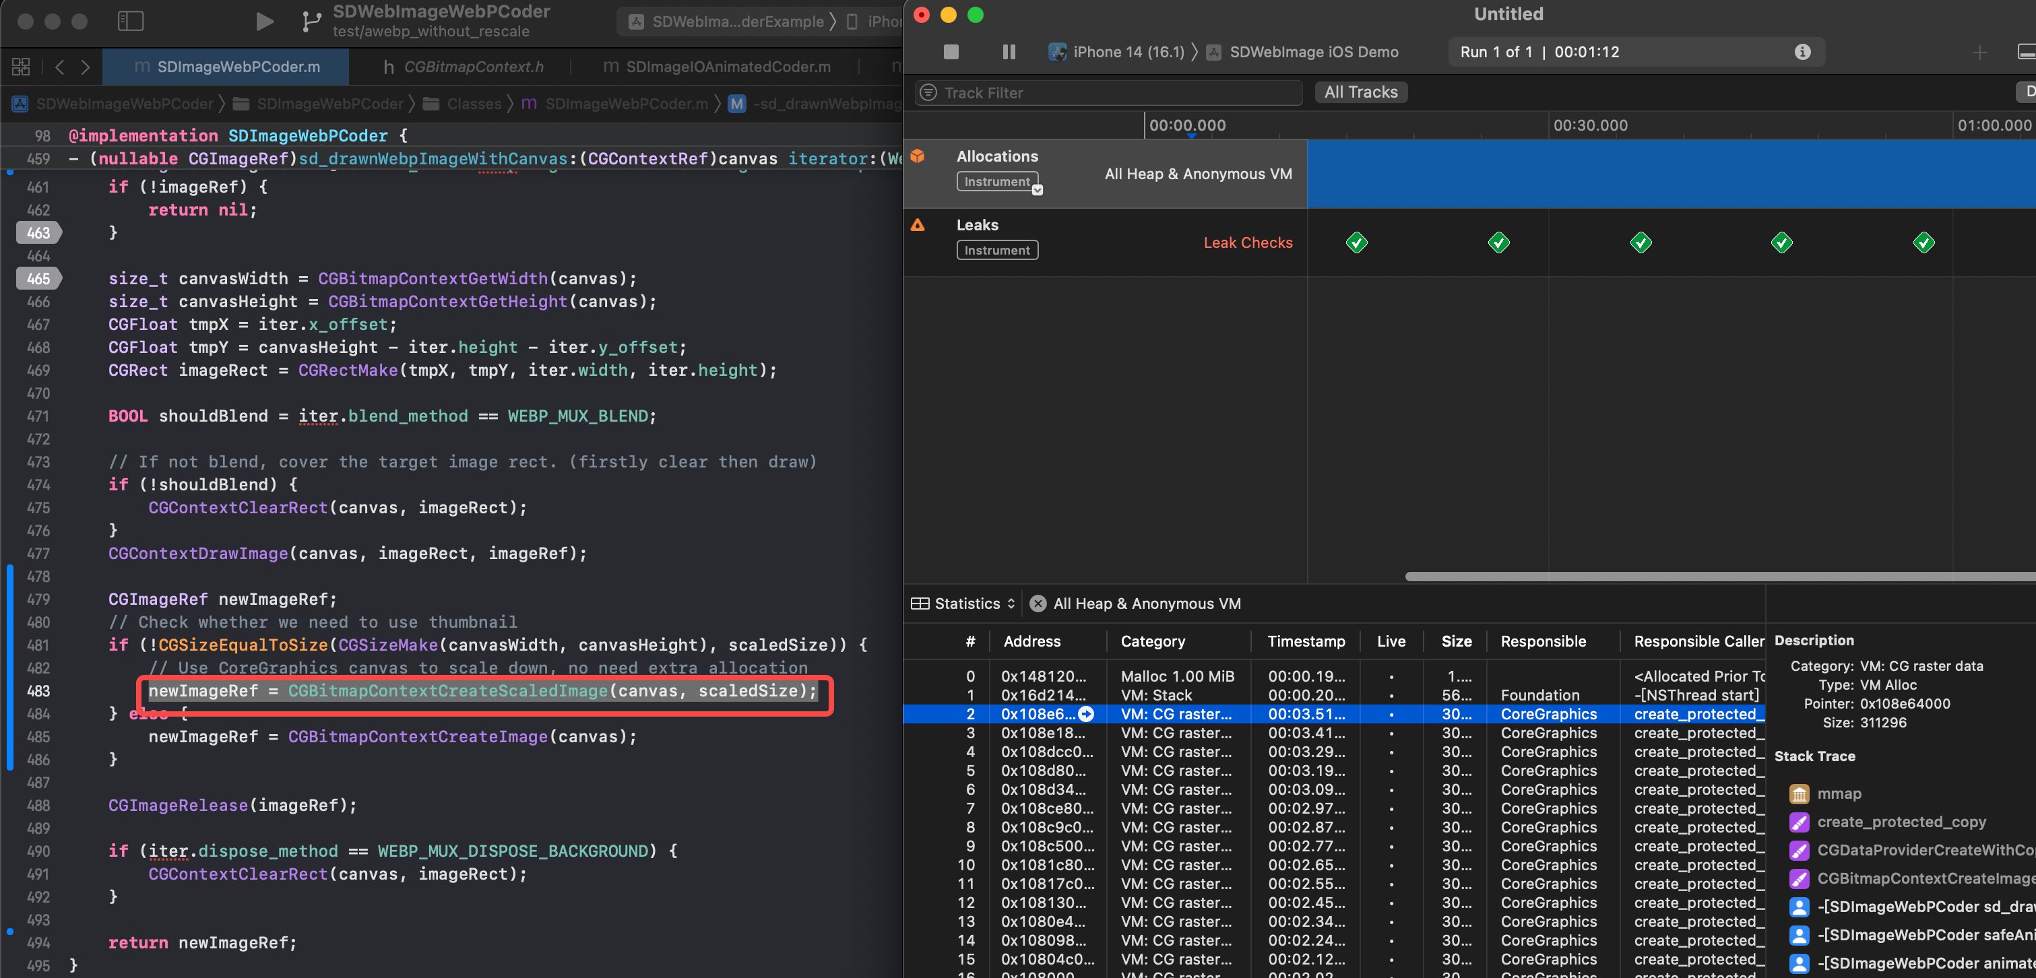Open SDWebImage iOS Demo target selector
This screenshot has height=978, width=2036.
(x=1302, y=52)
